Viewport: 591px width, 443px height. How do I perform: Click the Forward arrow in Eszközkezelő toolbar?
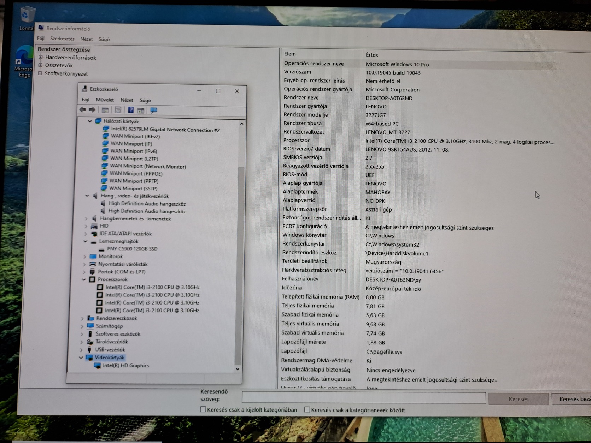point(92,110)
